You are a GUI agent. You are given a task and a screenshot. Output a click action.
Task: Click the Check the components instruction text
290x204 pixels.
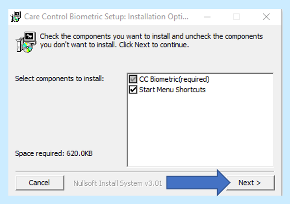point(151,40)
